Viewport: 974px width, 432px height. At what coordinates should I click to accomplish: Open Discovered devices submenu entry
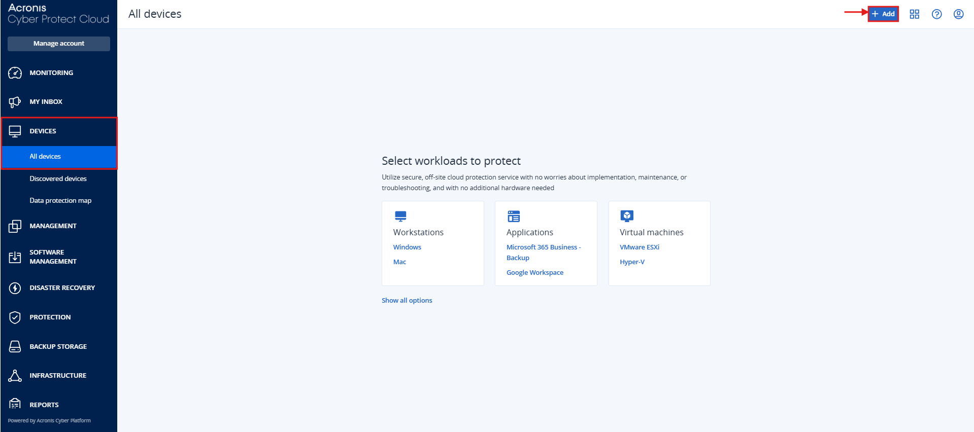click(x=59, y=179)
